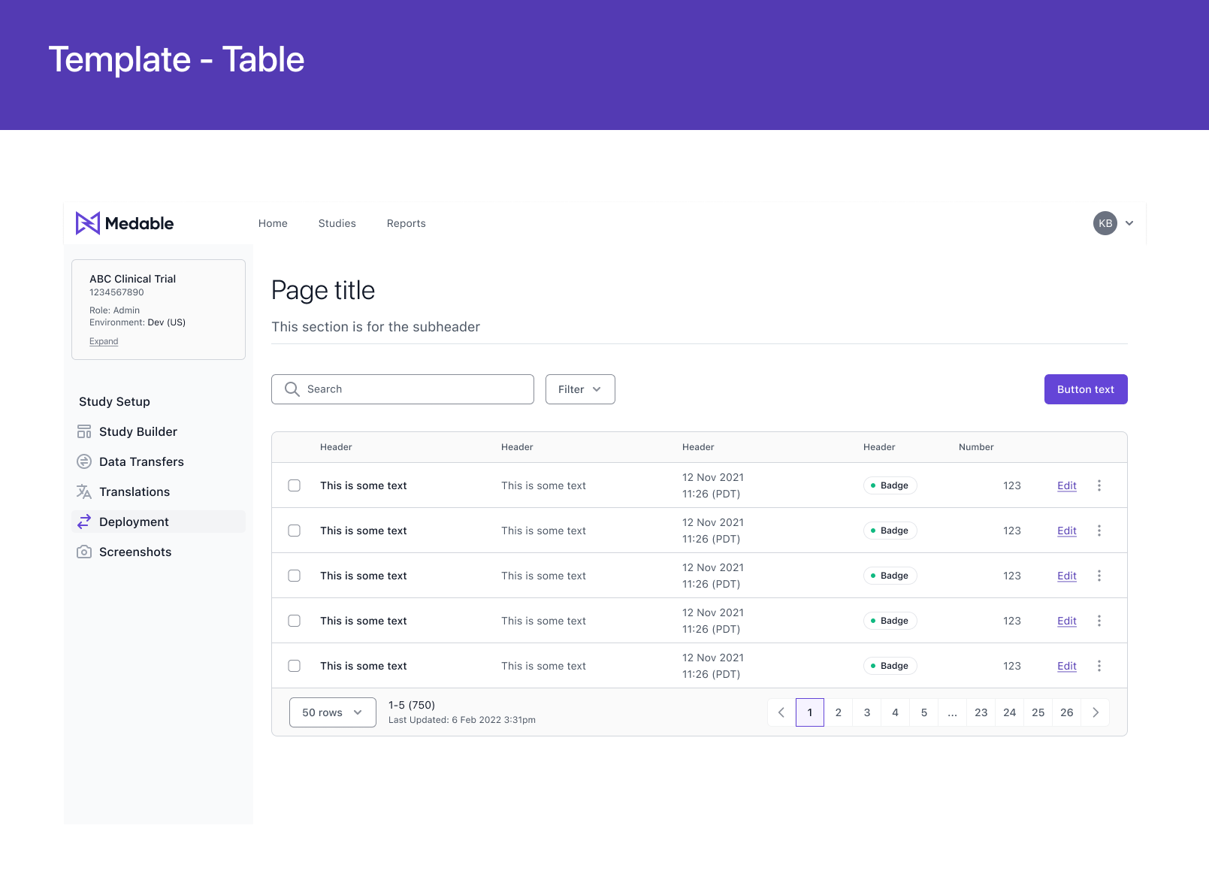Click the Medable logo
The width and height of the screenshot is (1209, 892).
pos(124,223)
